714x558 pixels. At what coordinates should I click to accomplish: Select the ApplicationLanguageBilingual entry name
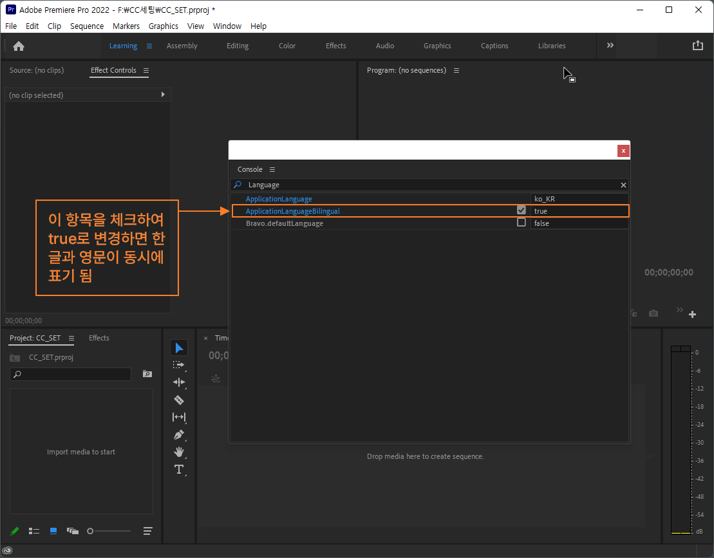[x=293, y=211]
